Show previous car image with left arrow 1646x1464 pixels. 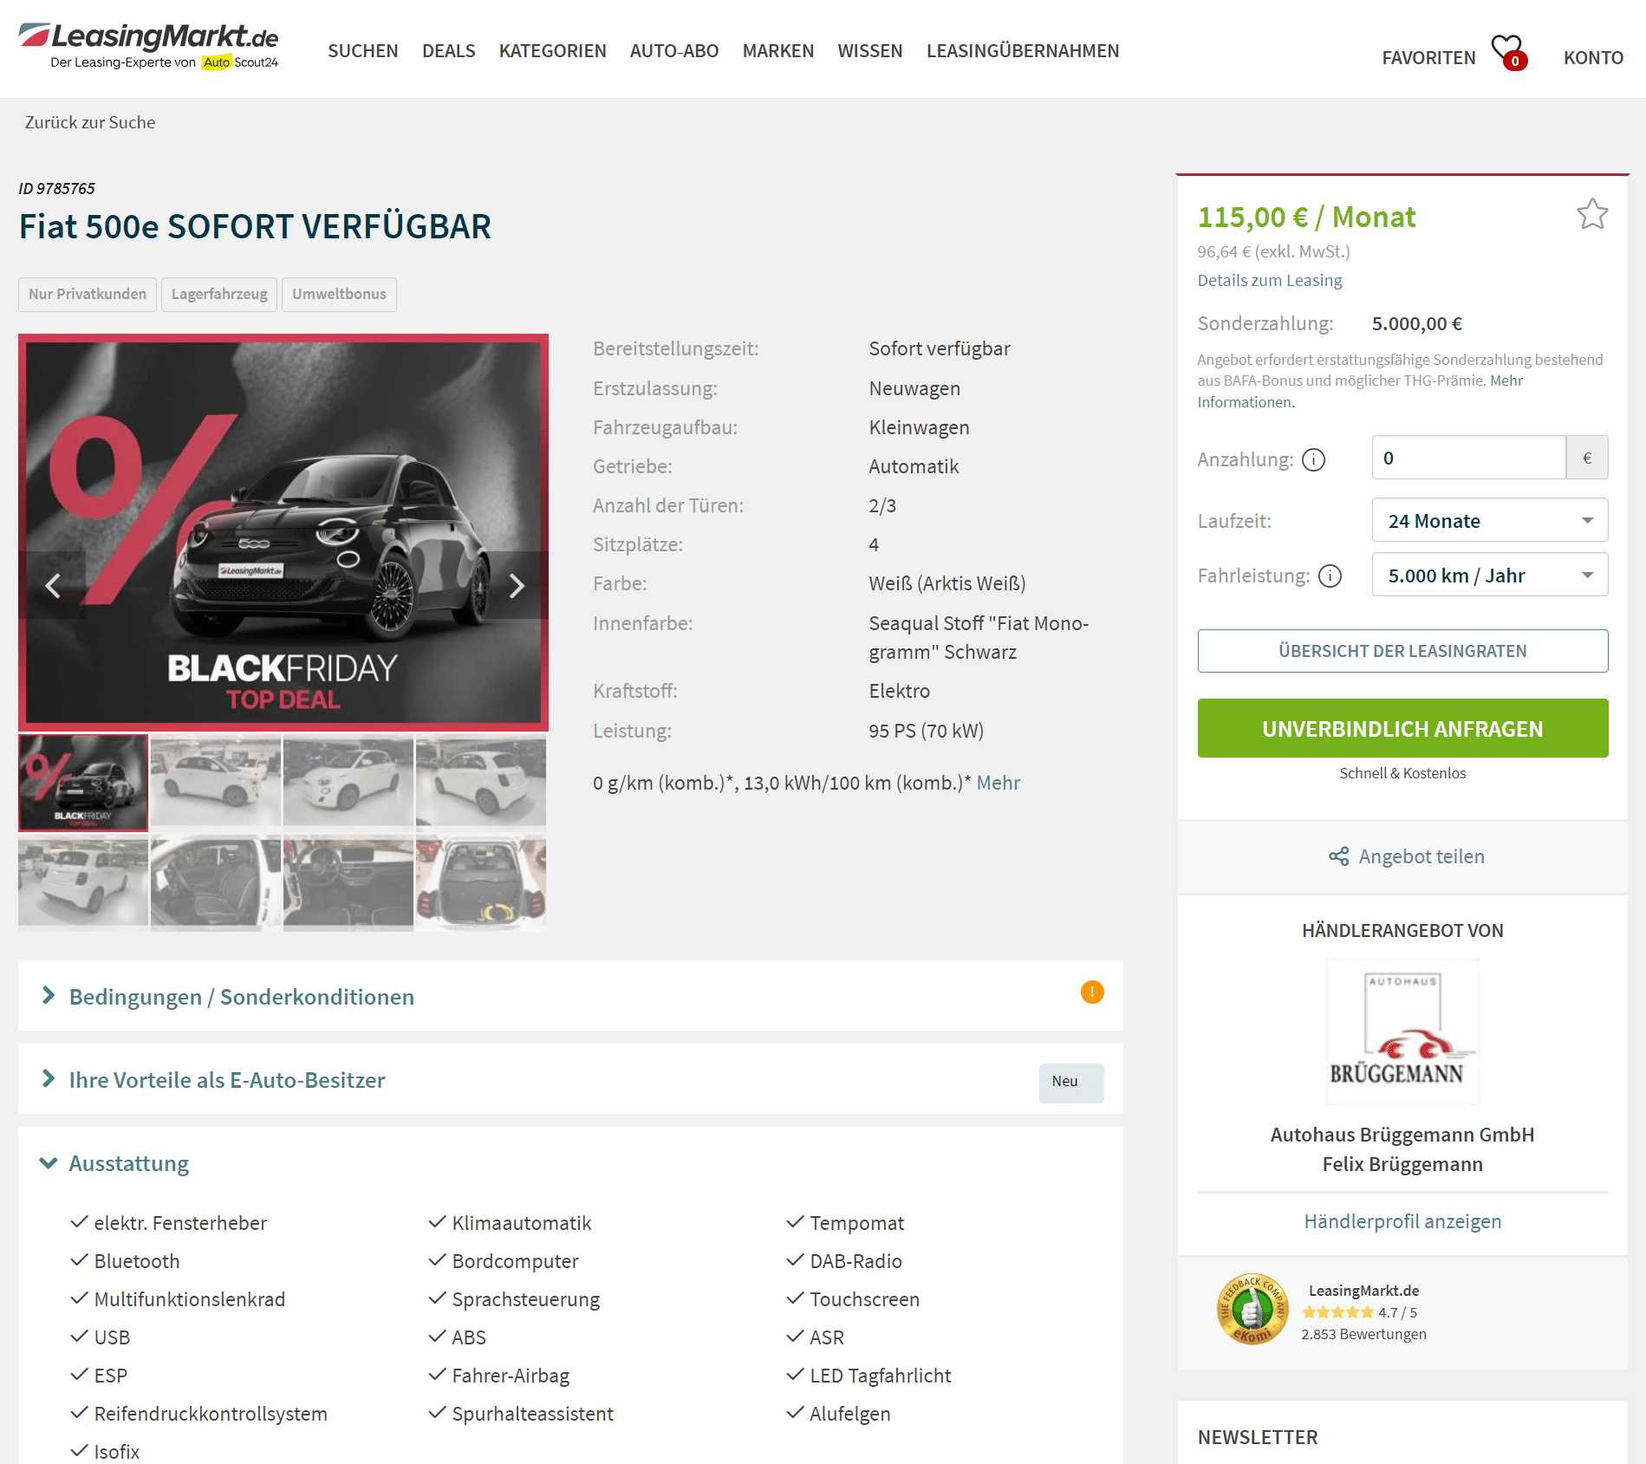click(x=53, y=586)
